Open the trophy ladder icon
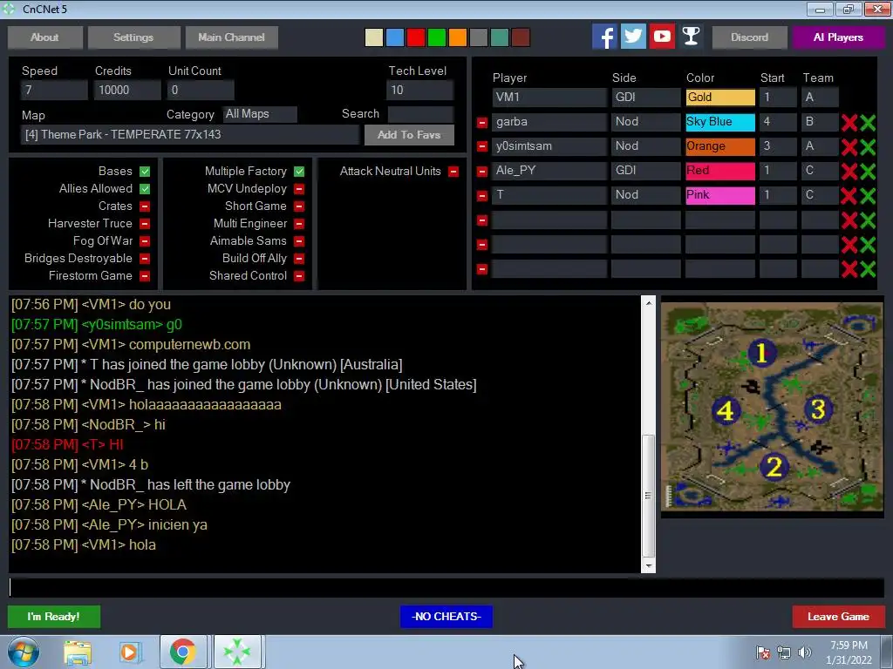This screenshot has width=893, height=669. click(691, 37)
